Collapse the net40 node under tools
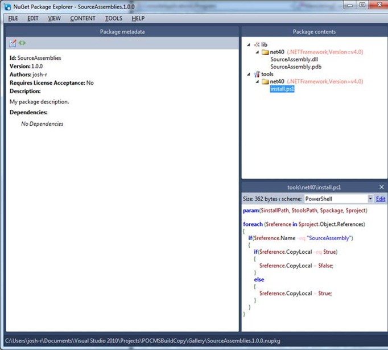The image size is (388, 350). point(257,82)
